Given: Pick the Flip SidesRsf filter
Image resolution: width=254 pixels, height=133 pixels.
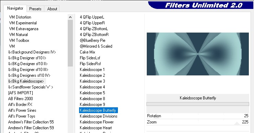Looking at the screenshot, I should point(90,64).
